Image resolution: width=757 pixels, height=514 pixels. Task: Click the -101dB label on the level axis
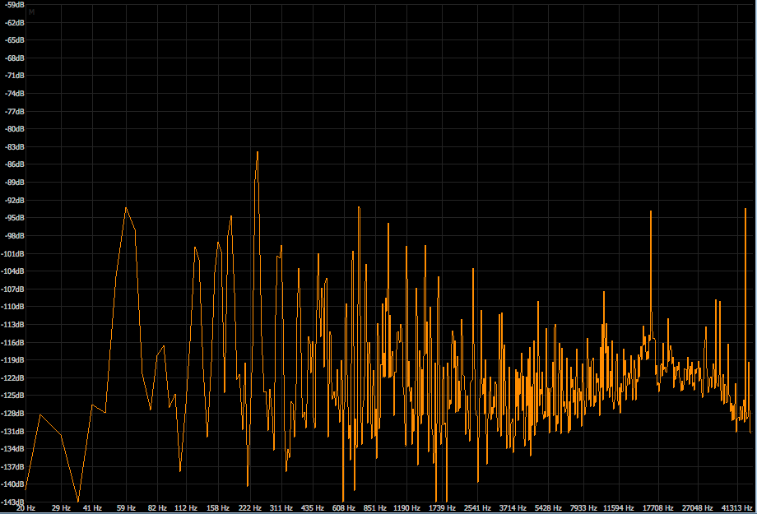[x=14, y=253]
